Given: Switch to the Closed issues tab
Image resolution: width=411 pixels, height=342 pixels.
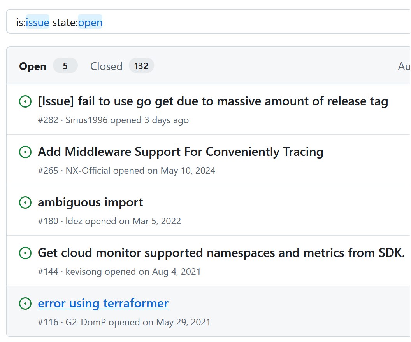Looking at the screenshot, I should tap(106, 66).
